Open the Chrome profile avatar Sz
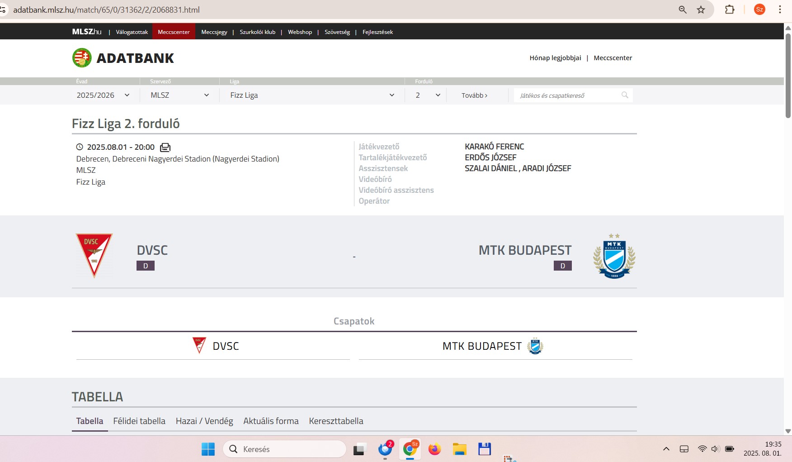 (759, 10)
